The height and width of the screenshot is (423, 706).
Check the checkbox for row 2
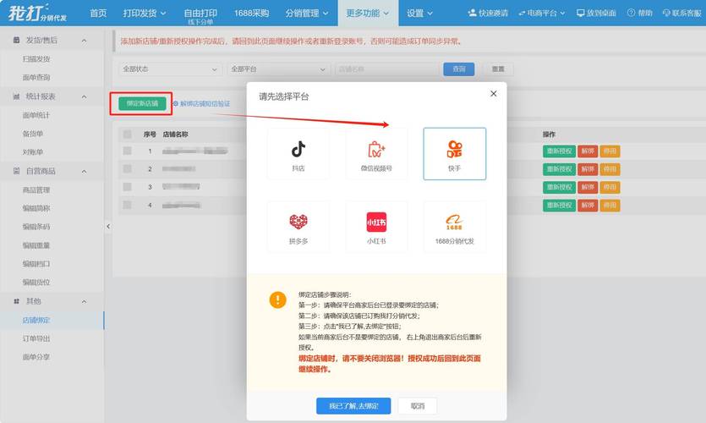(128, 169)
